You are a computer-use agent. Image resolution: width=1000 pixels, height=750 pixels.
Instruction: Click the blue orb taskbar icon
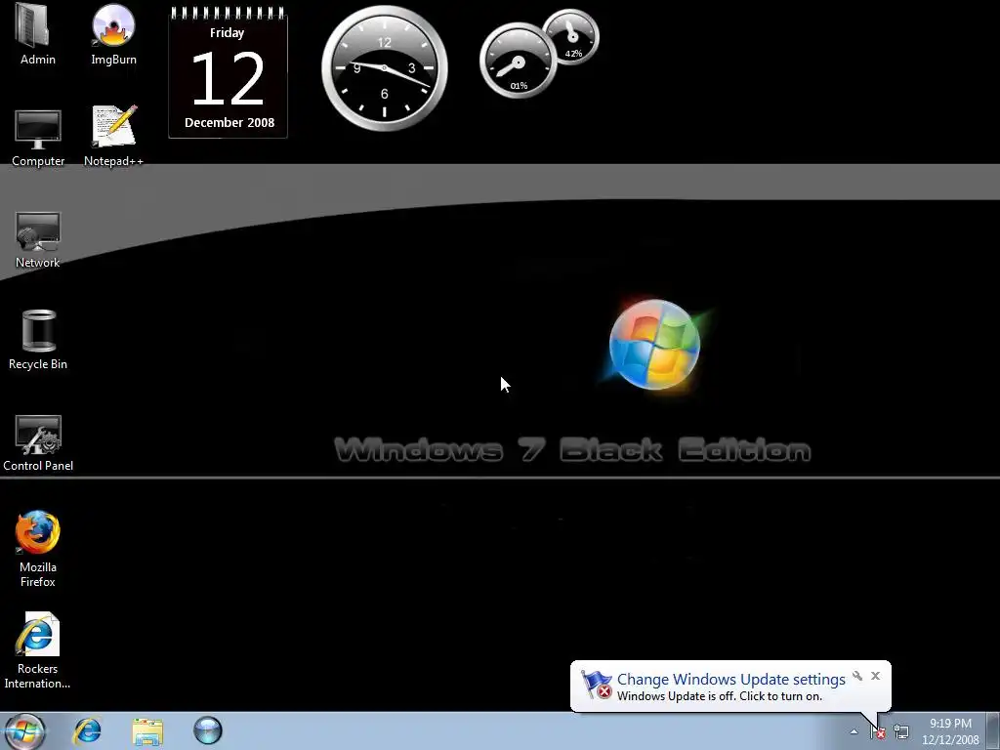208,730
